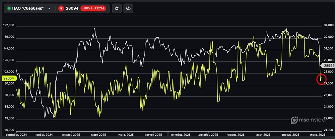The width and height of the screenshot is (335, 139).
Task: Click the ноябрь 2024 date label
Action: coord(44,135)
